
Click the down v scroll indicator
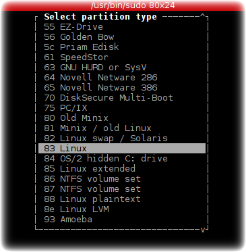[203, 230]
